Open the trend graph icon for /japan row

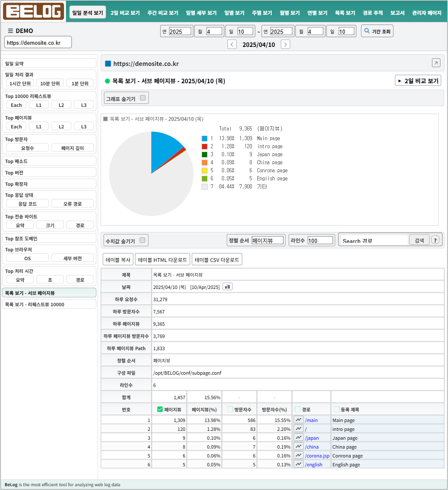coord(298,438)
